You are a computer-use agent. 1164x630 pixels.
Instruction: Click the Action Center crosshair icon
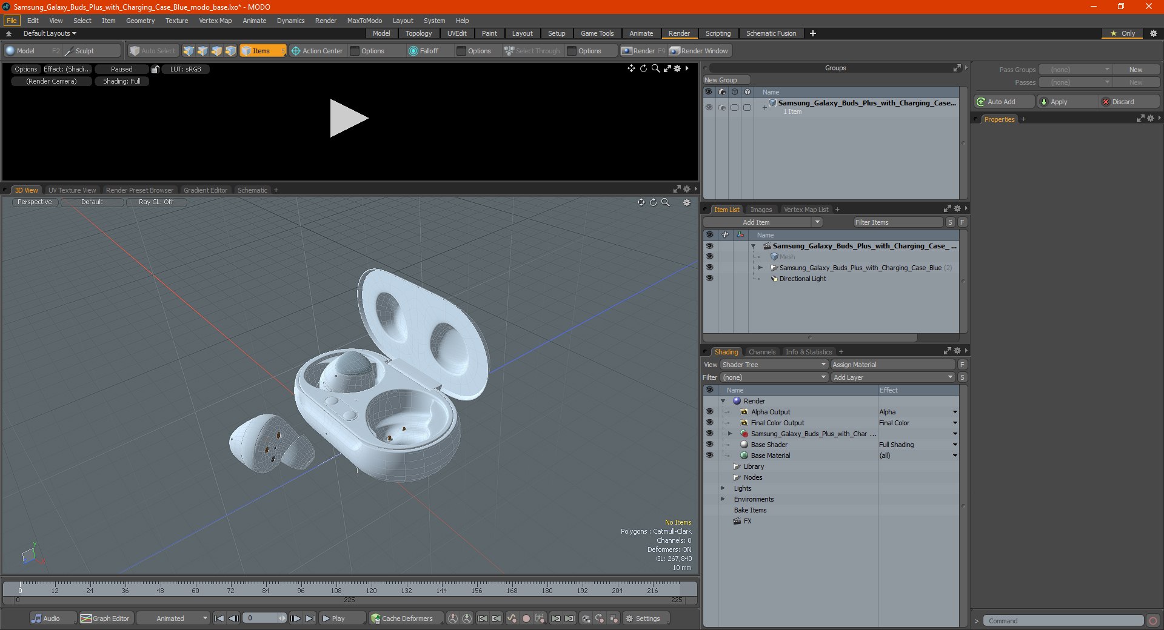click(x=296, y=51)
